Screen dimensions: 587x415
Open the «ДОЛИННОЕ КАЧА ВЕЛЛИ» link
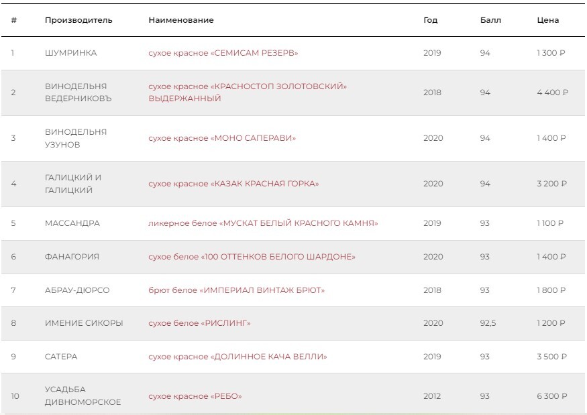[237, 357]
